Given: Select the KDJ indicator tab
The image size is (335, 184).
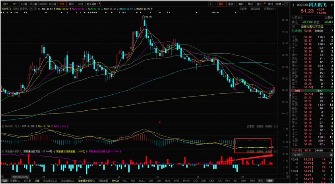Looking at the screenshot, I should [x=125, y=180].
